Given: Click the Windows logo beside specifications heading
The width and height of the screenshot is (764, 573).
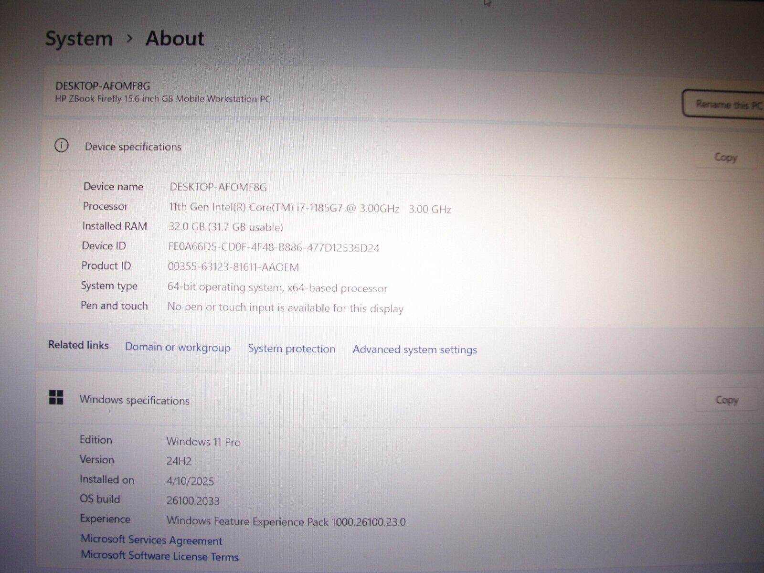Looking at the screenshot, I should tap(56, 397).
